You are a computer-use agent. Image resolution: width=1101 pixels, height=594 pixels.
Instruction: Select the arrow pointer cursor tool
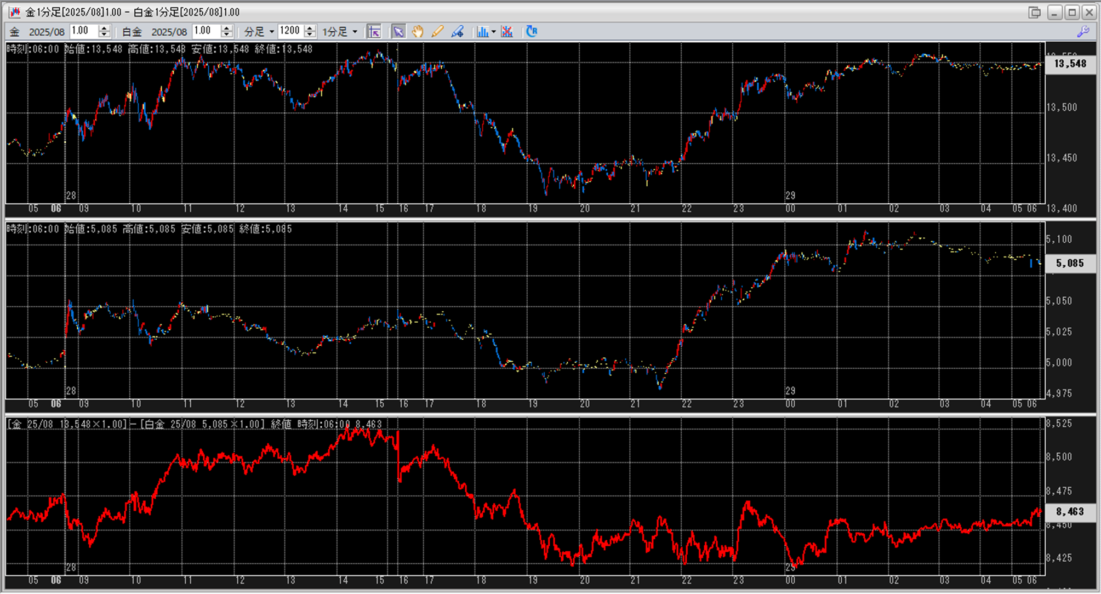click(398, 32)
